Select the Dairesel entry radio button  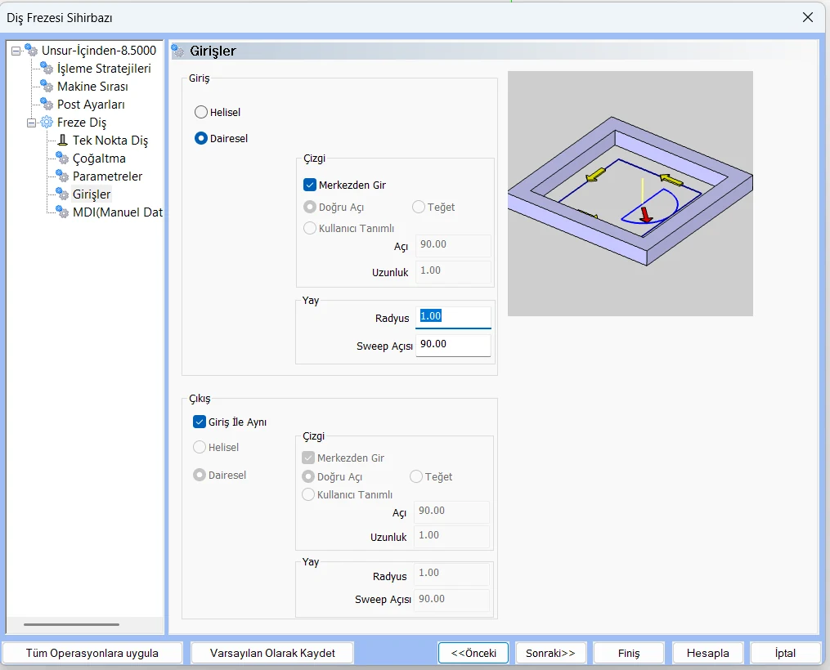coord(201,139)
